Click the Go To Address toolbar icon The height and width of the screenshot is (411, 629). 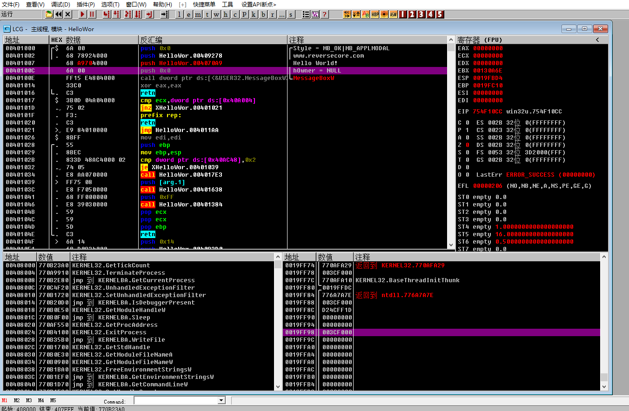coord(164,14)
